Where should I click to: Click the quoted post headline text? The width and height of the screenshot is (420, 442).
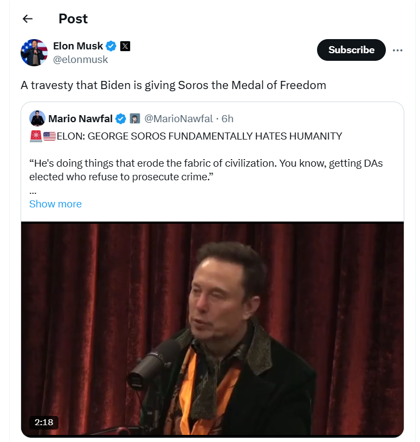click(199, 136)
